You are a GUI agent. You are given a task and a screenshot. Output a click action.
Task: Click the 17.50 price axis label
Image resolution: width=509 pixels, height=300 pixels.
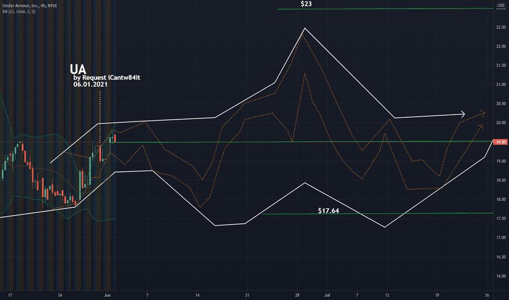(x=501, y=219)
